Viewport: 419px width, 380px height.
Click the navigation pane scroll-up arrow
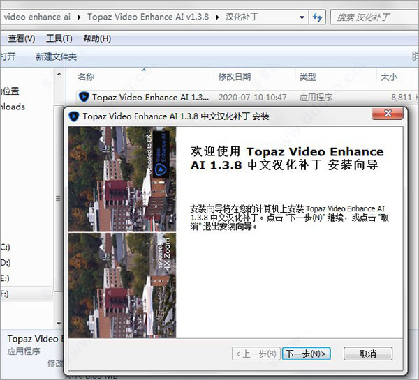[x=59, y=74]
